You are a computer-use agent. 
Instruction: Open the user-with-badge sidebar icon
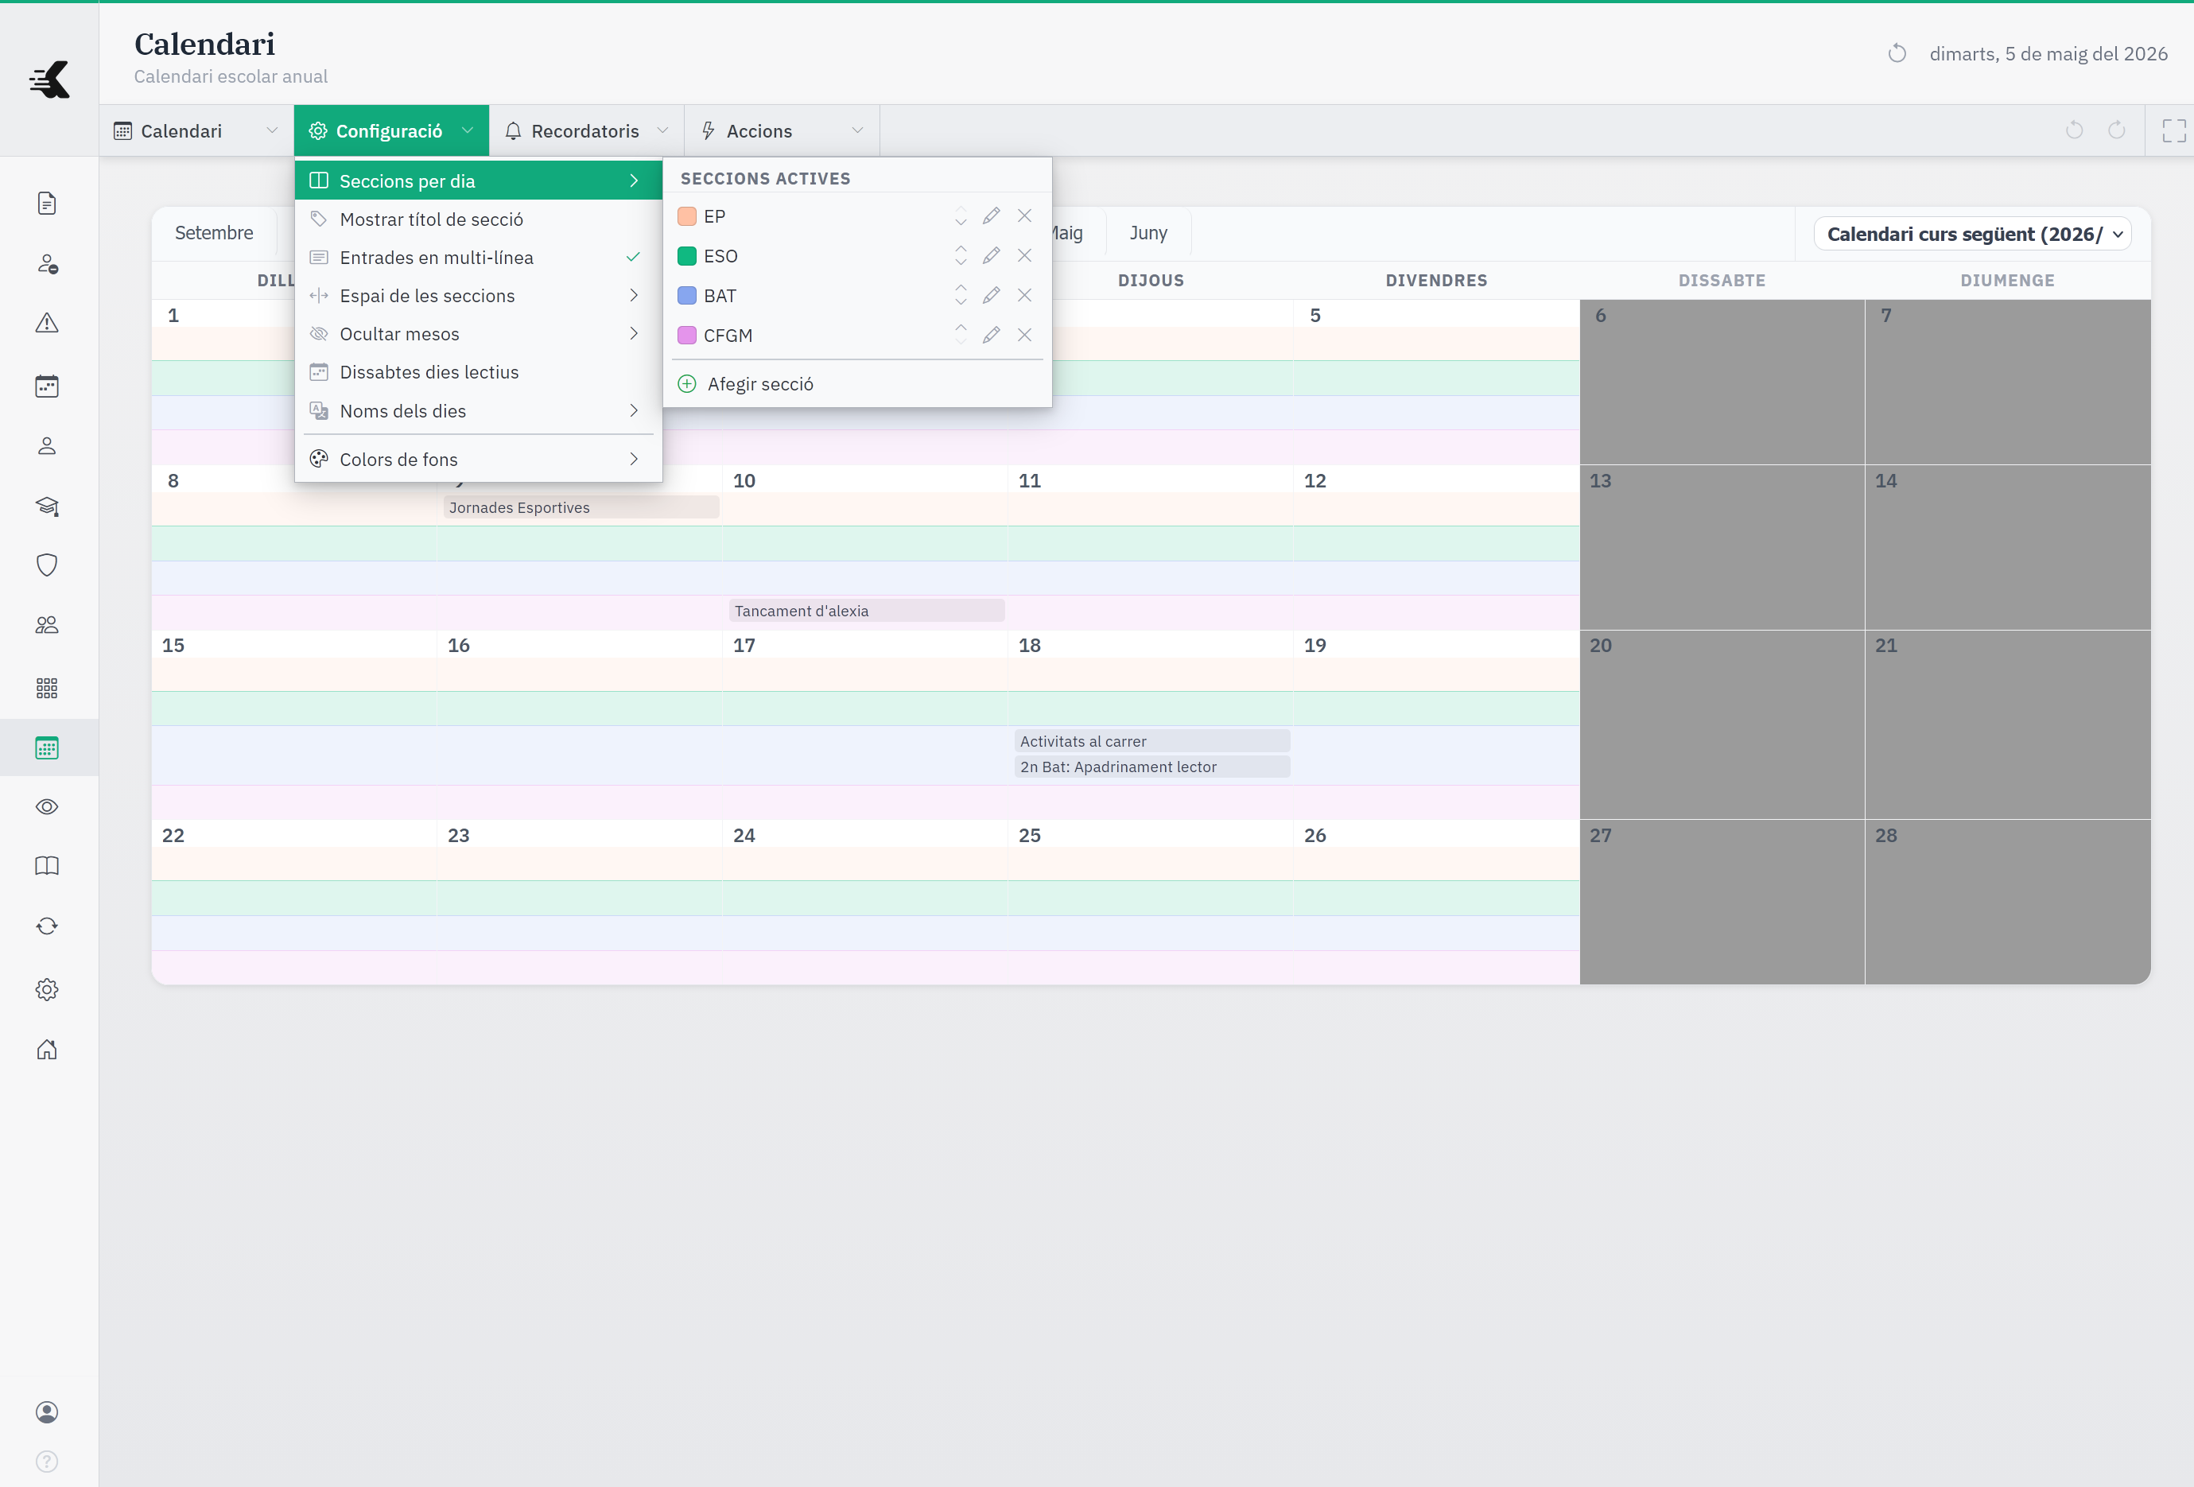(47, 263)
